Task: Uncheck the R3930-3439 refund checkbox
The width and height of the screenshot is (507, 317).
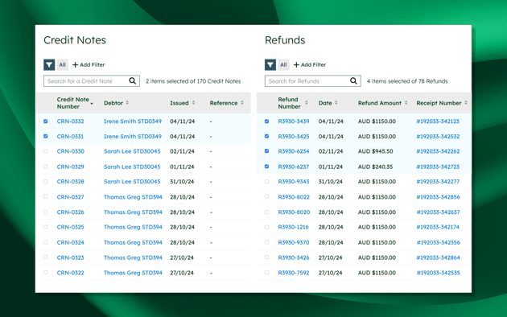Action: (266, 121)
